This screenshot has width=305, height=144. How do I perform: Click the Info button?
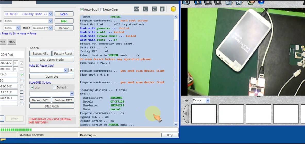point(64,21)
